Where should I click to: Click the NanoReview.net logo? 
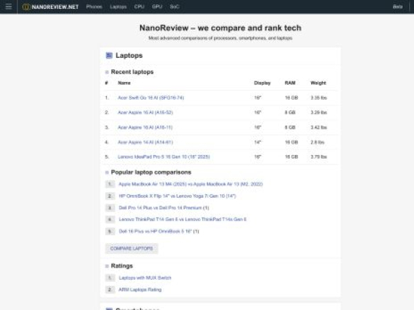point(50,7)
